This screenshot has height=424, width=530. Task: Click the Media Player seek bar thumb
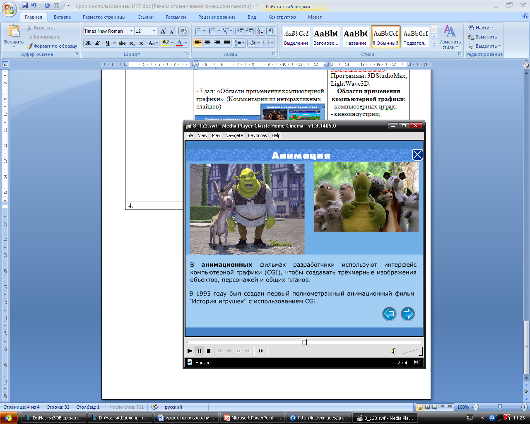(304, 342)
